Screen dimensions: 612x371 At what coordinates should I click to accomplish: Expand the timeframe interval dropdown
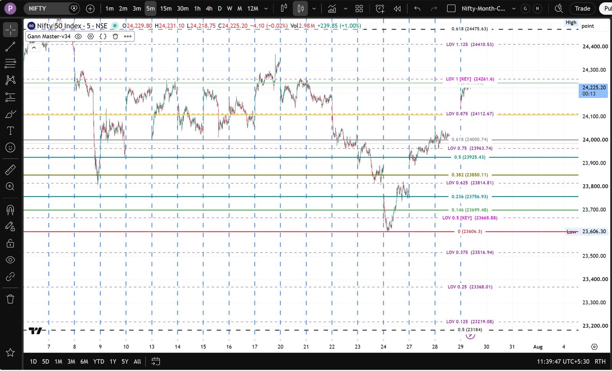click(x=266, y=8)
